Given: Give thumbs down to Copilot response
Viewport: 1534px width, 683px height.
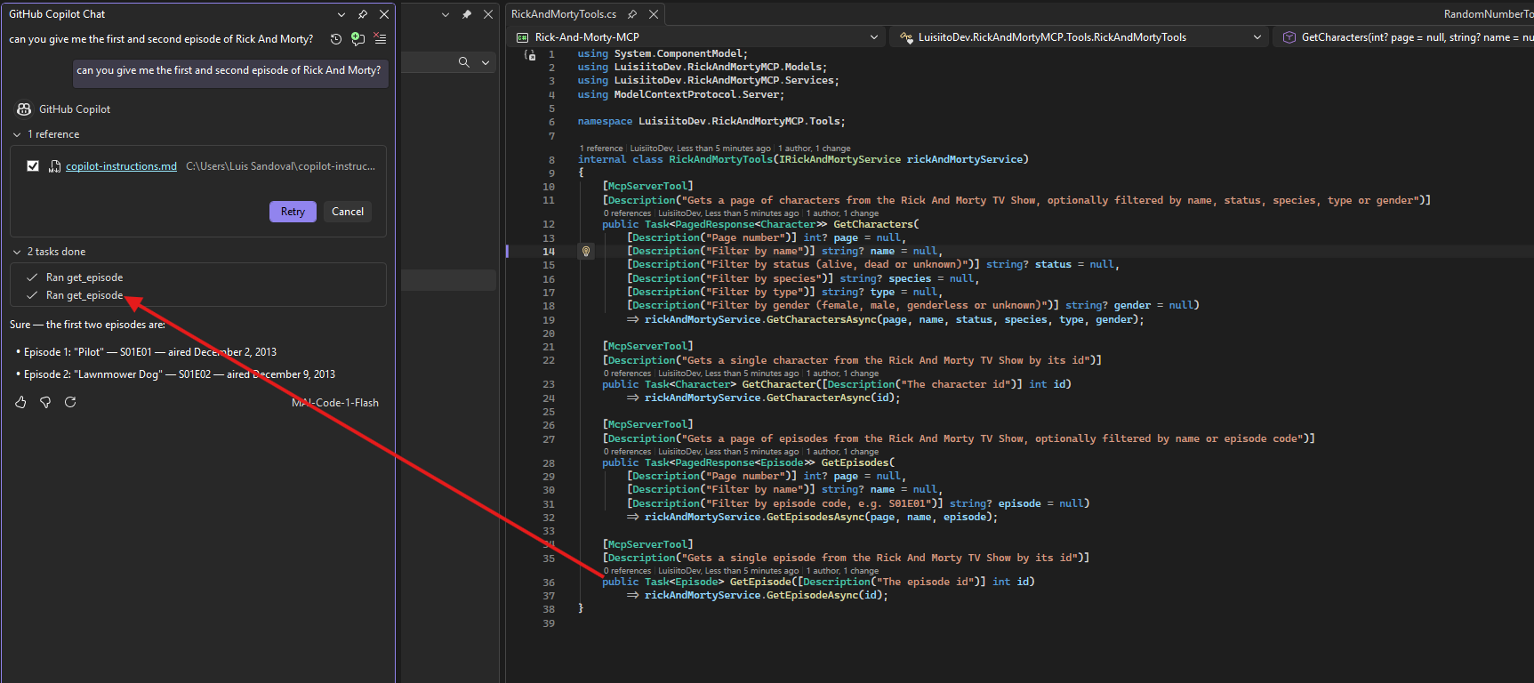Looking at the screenshot, I should click(x=45, y=403).
